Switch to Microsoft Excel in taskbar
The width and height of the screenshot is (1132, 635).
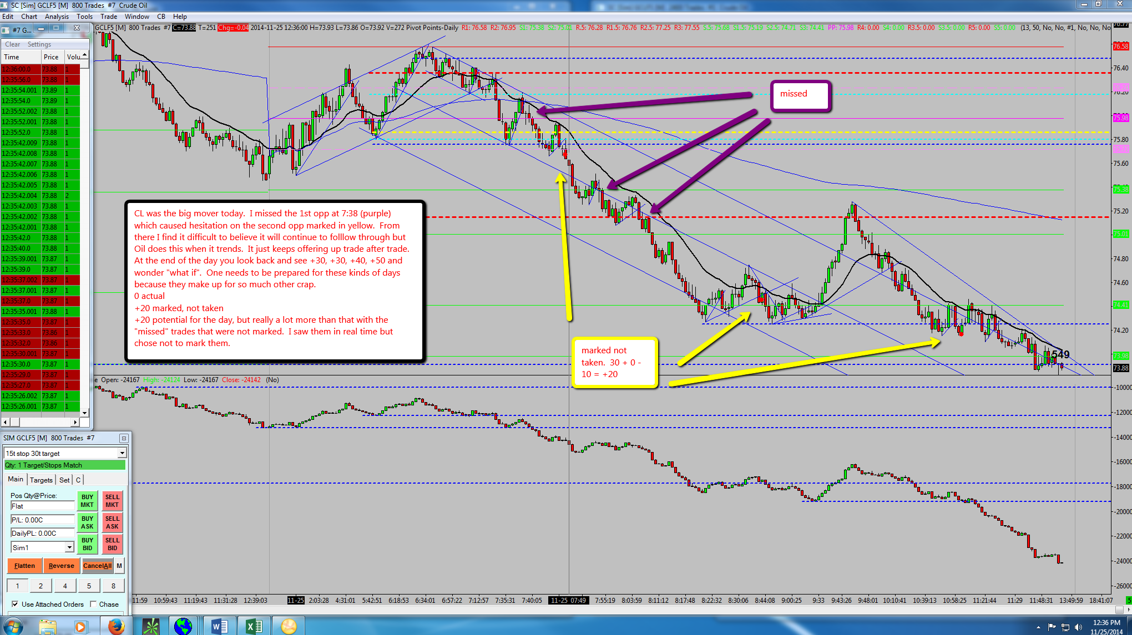254,626
